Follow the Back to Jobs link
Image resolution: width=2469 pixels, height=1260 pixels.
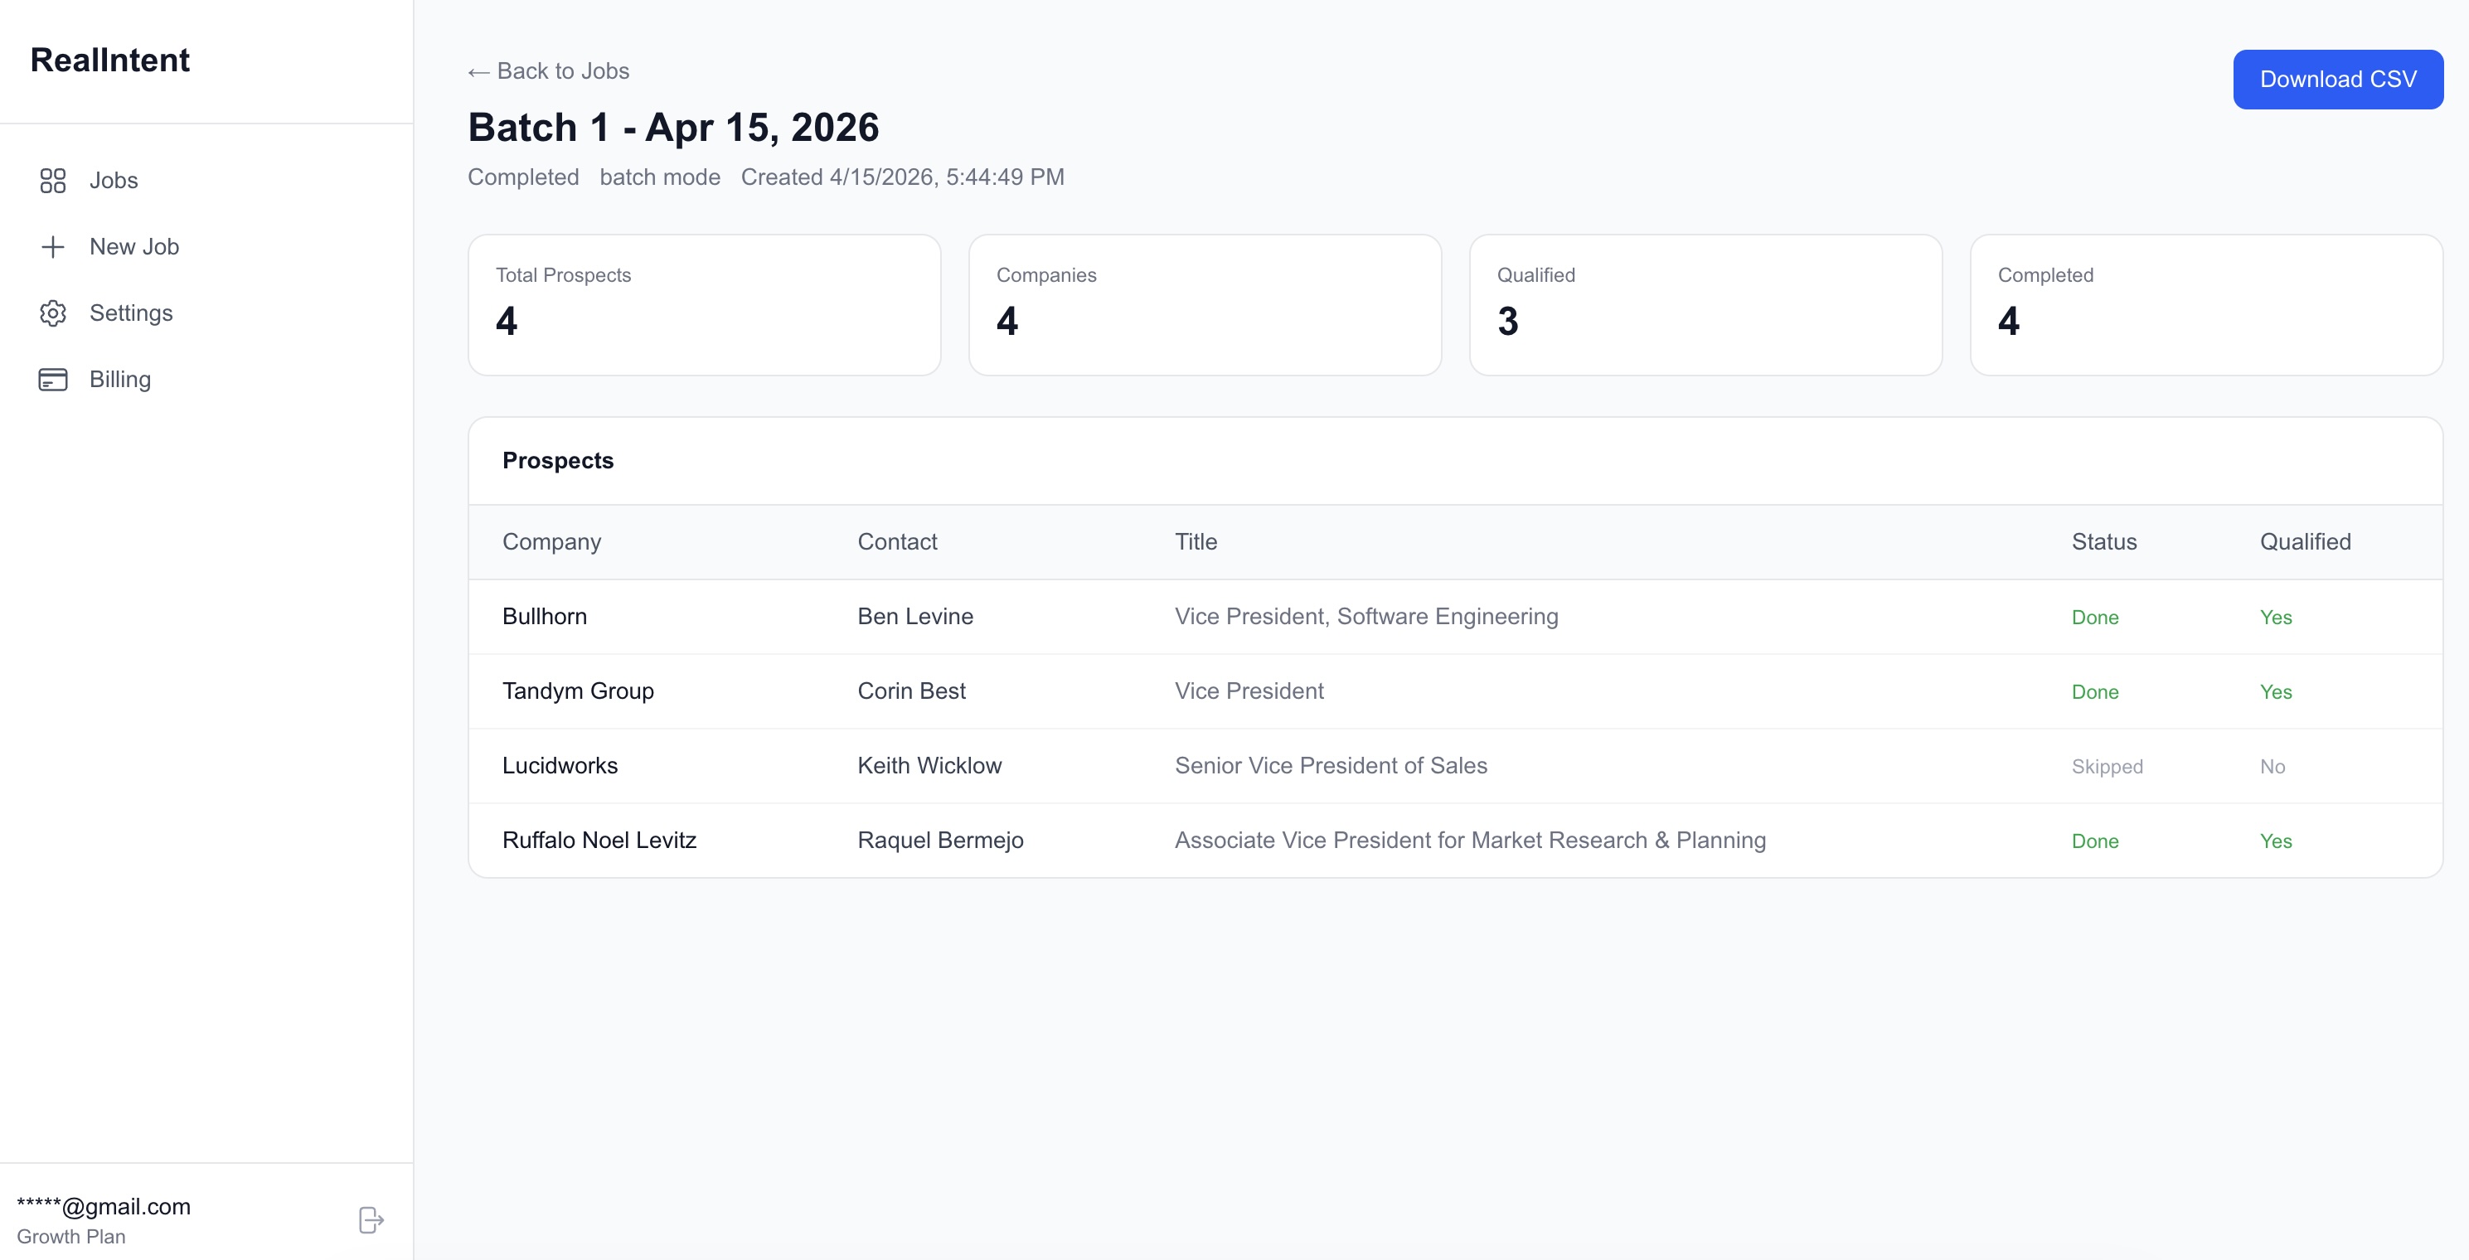pos(561,71)
